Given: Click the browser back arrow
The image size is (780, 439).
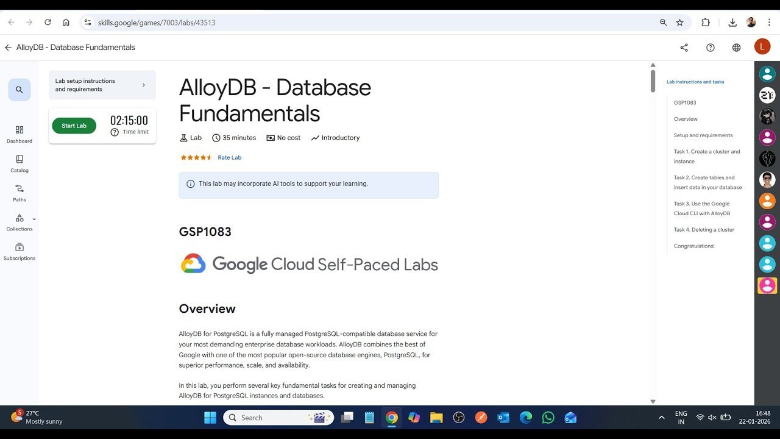Looking at the screenshot, I should coord(11,23).
